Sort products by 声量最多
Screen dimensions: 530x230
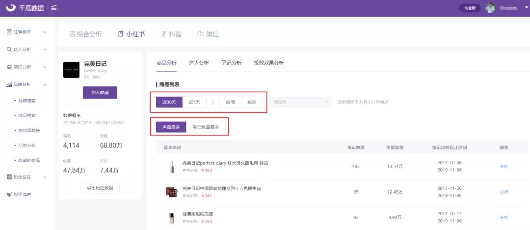(171, 127)
